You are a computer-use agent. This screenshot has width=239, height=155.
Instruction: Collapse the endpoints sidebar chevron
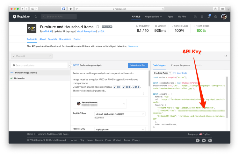pyautogui.click(x=70, y=65)
